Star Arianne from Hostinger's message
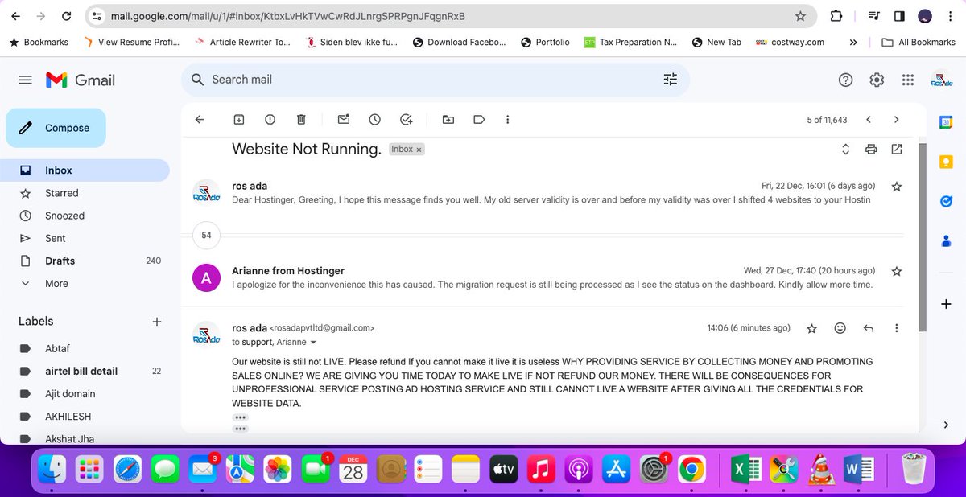The height and width of the screenshot is (497, 966). [x=897, y=271]
